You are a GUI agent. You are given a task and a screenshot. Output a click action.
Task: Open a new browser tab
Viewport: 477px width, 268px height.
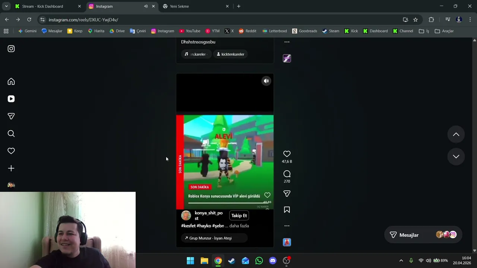[x=238, y=6]
